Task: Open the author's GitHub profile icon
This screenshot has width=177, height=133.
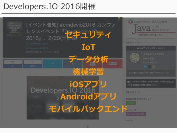Action: pos(149,67)
